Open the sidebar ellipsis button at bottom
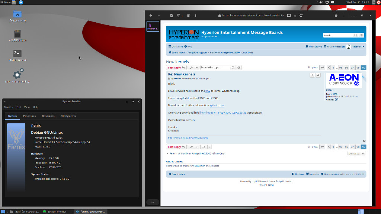381x214 pixels. coord(153,202)
